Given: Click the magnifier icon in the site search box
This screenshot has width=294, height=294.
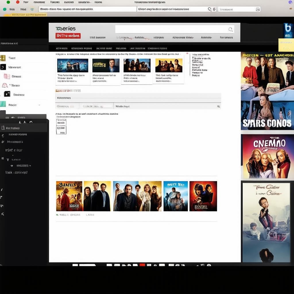Looking at the screenshot, I should click(230, 29).
